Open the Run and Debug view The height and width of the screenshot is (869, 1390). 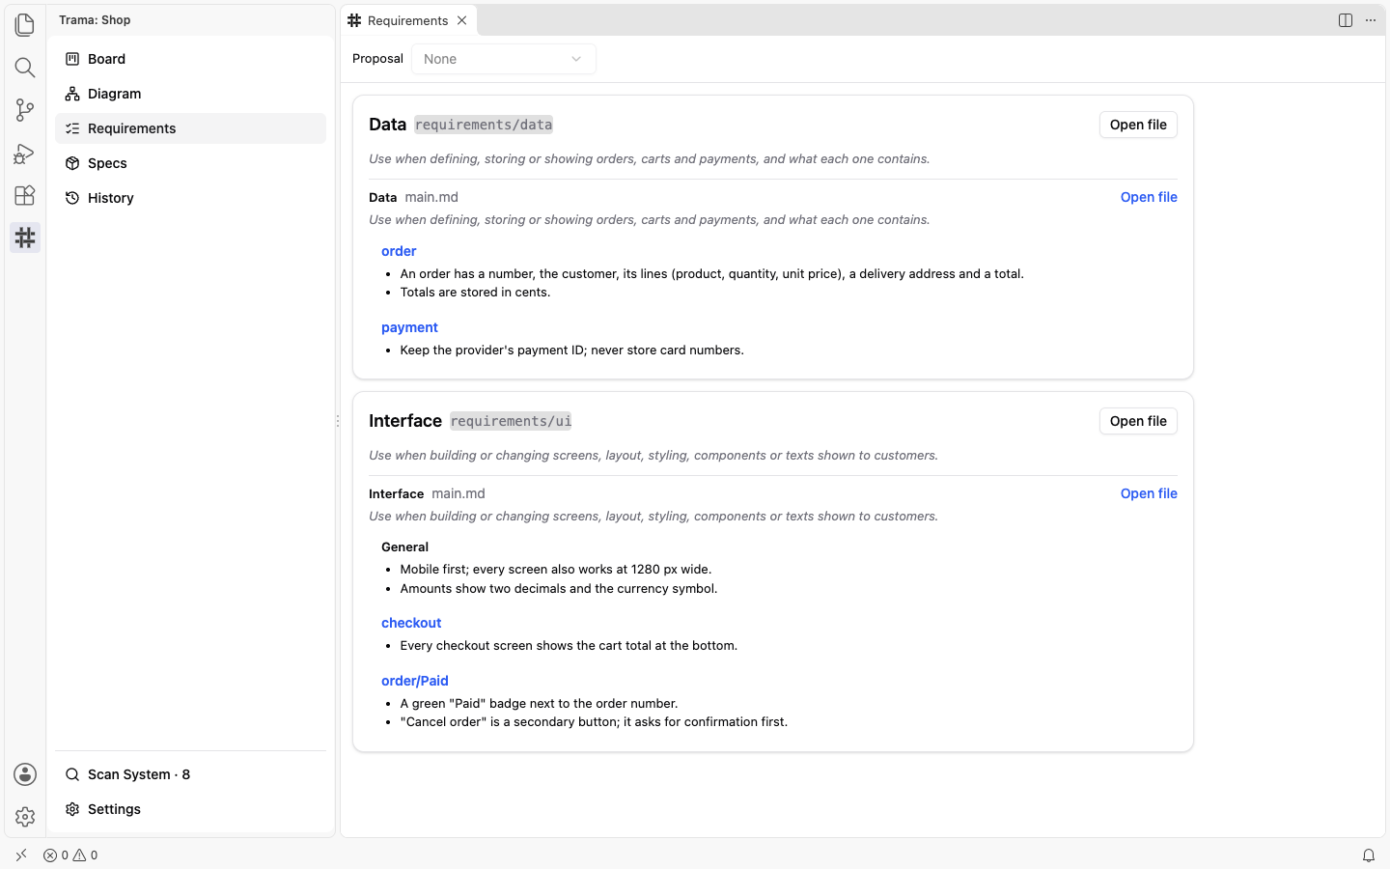(25, 153)
